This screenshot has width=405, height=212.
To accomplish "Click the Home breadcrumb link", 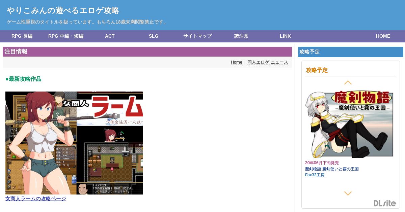I will pos(237,62).
